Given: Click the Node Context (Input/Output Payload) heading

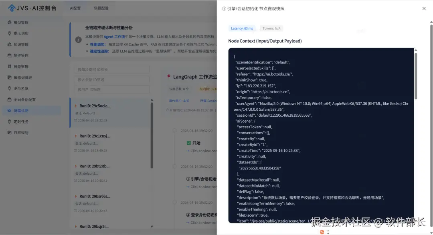Looking at the screenshot, I should 265,41.
